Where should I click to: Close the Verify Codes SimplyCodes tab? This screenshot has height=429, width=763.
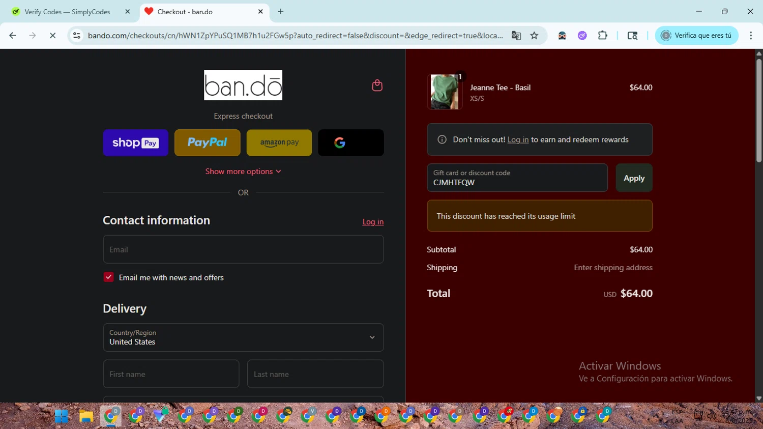click(x=128, y=11)
